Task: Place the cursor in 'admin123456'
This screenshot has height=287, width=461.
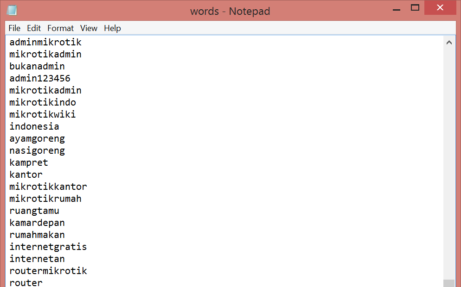Action: (40, 79)
